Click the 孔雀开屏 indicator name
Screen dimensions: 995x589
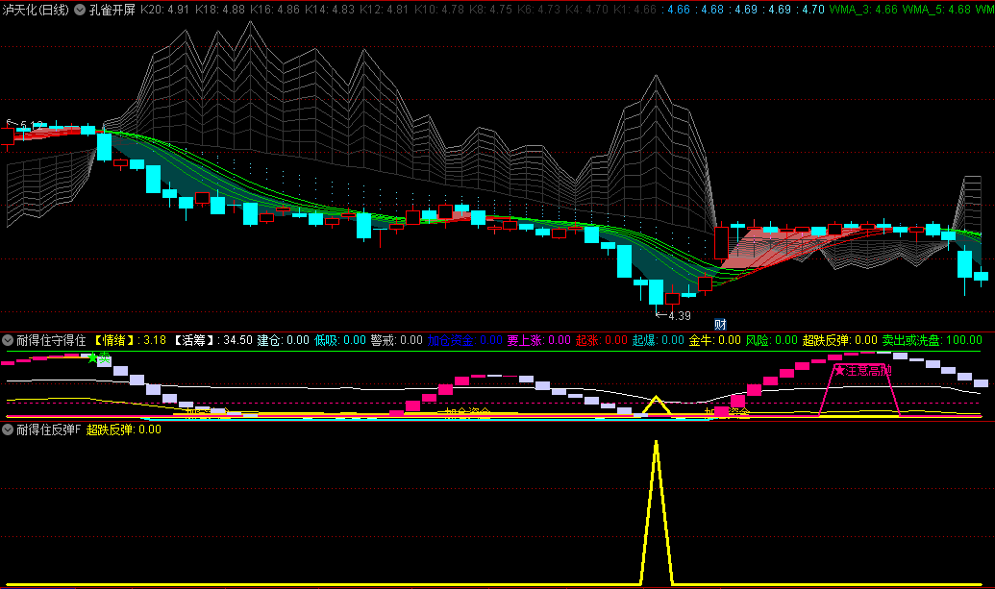tap(112, 10)
